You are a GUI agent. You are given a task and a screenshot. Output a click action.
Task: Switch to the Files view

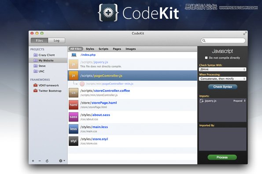point(39,40)
